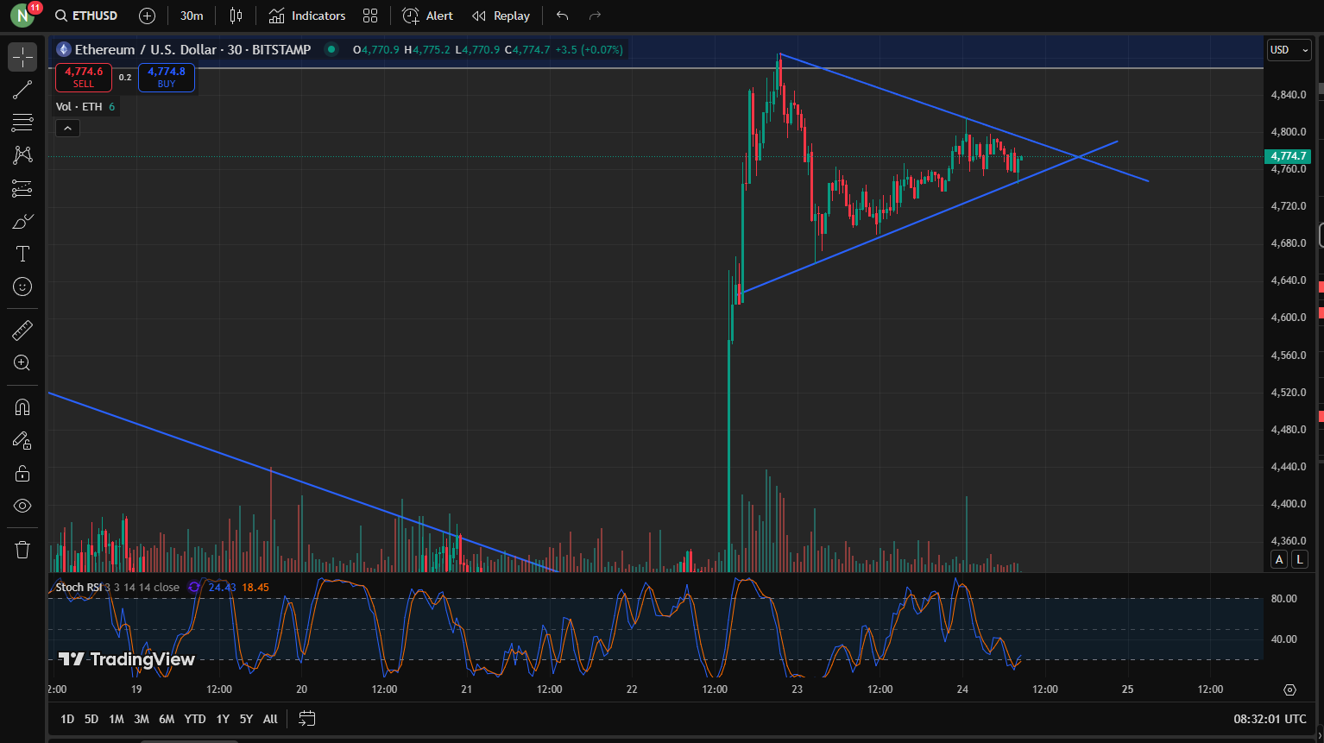Collapse the indicator legend chevron
The height and width of the screenshot is (743, 1324).
pyautogui.click(x=67, y=129)
